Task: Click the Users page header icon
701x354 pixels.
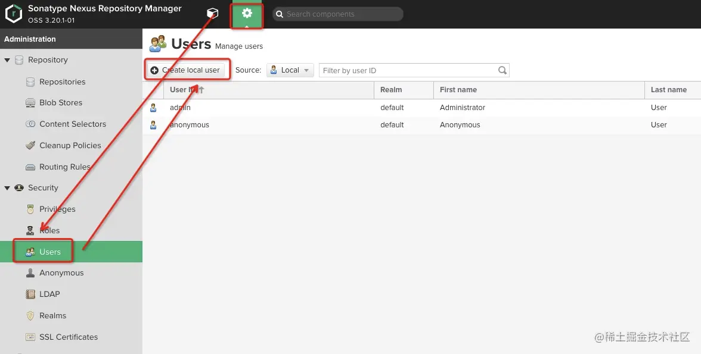Action: click(x=158, y=43)
